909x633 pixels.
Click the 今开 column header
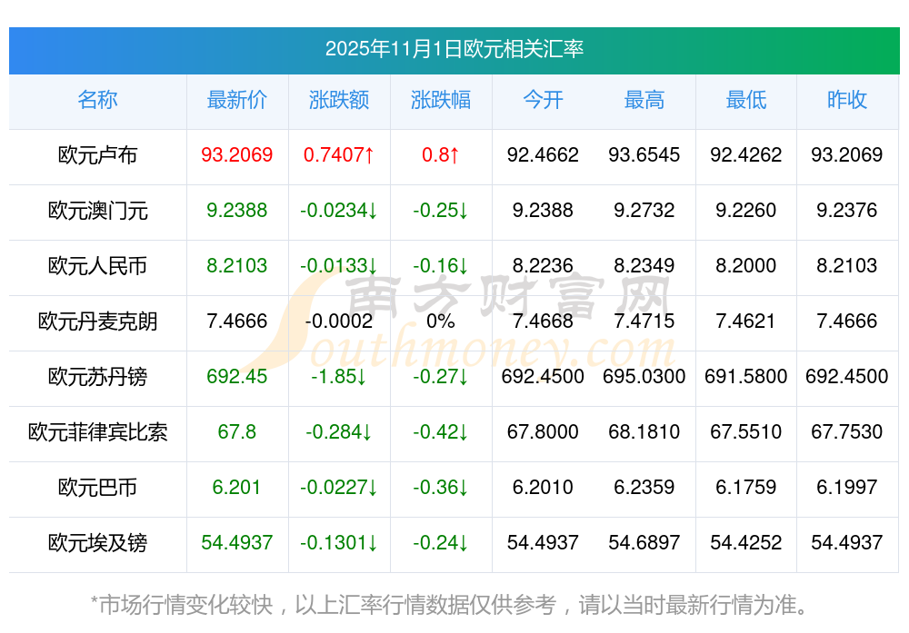point(543,100)
